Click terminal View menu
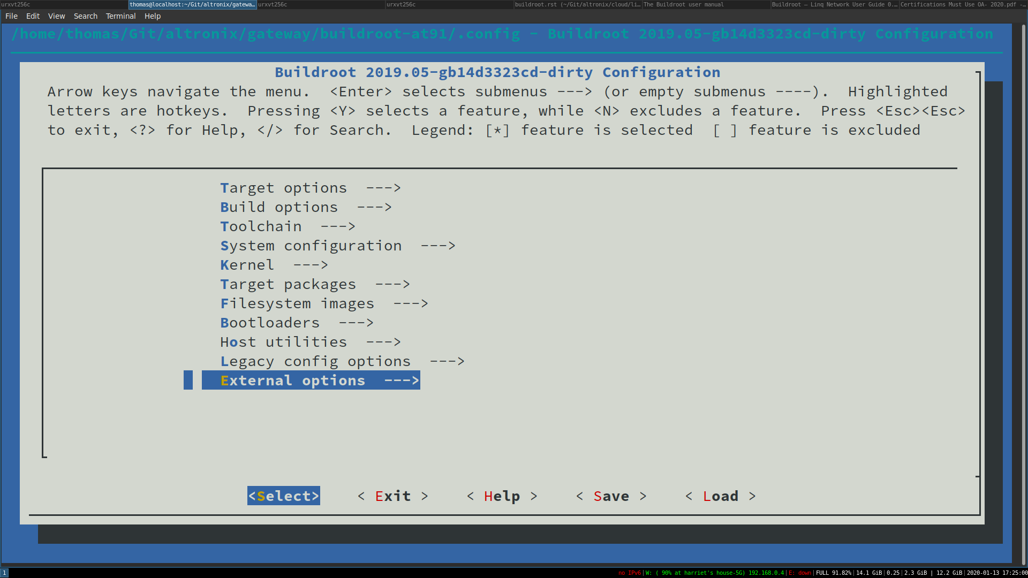 pyautogui.click(x=56, y=16)
